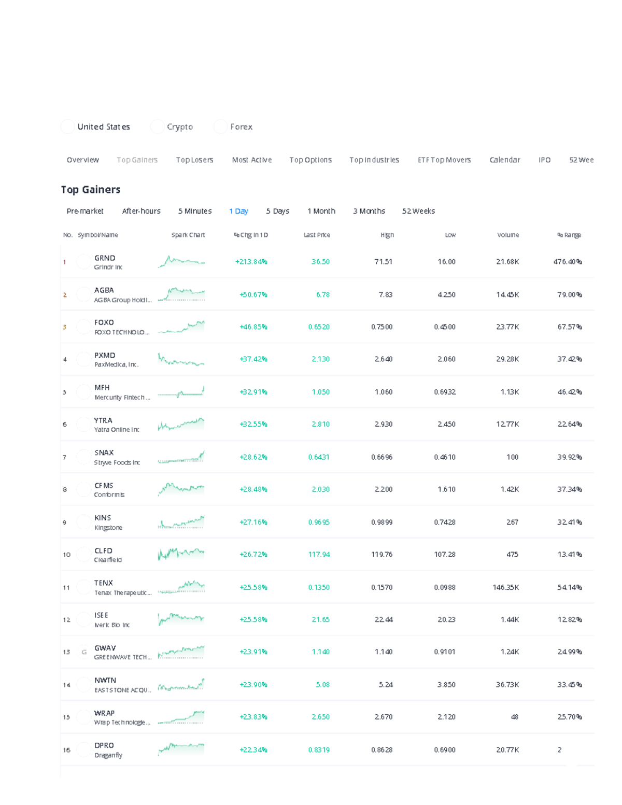Switch to the Top Losers tab
The width and height of the screenshot is (622, 805).
click(194, 160)
